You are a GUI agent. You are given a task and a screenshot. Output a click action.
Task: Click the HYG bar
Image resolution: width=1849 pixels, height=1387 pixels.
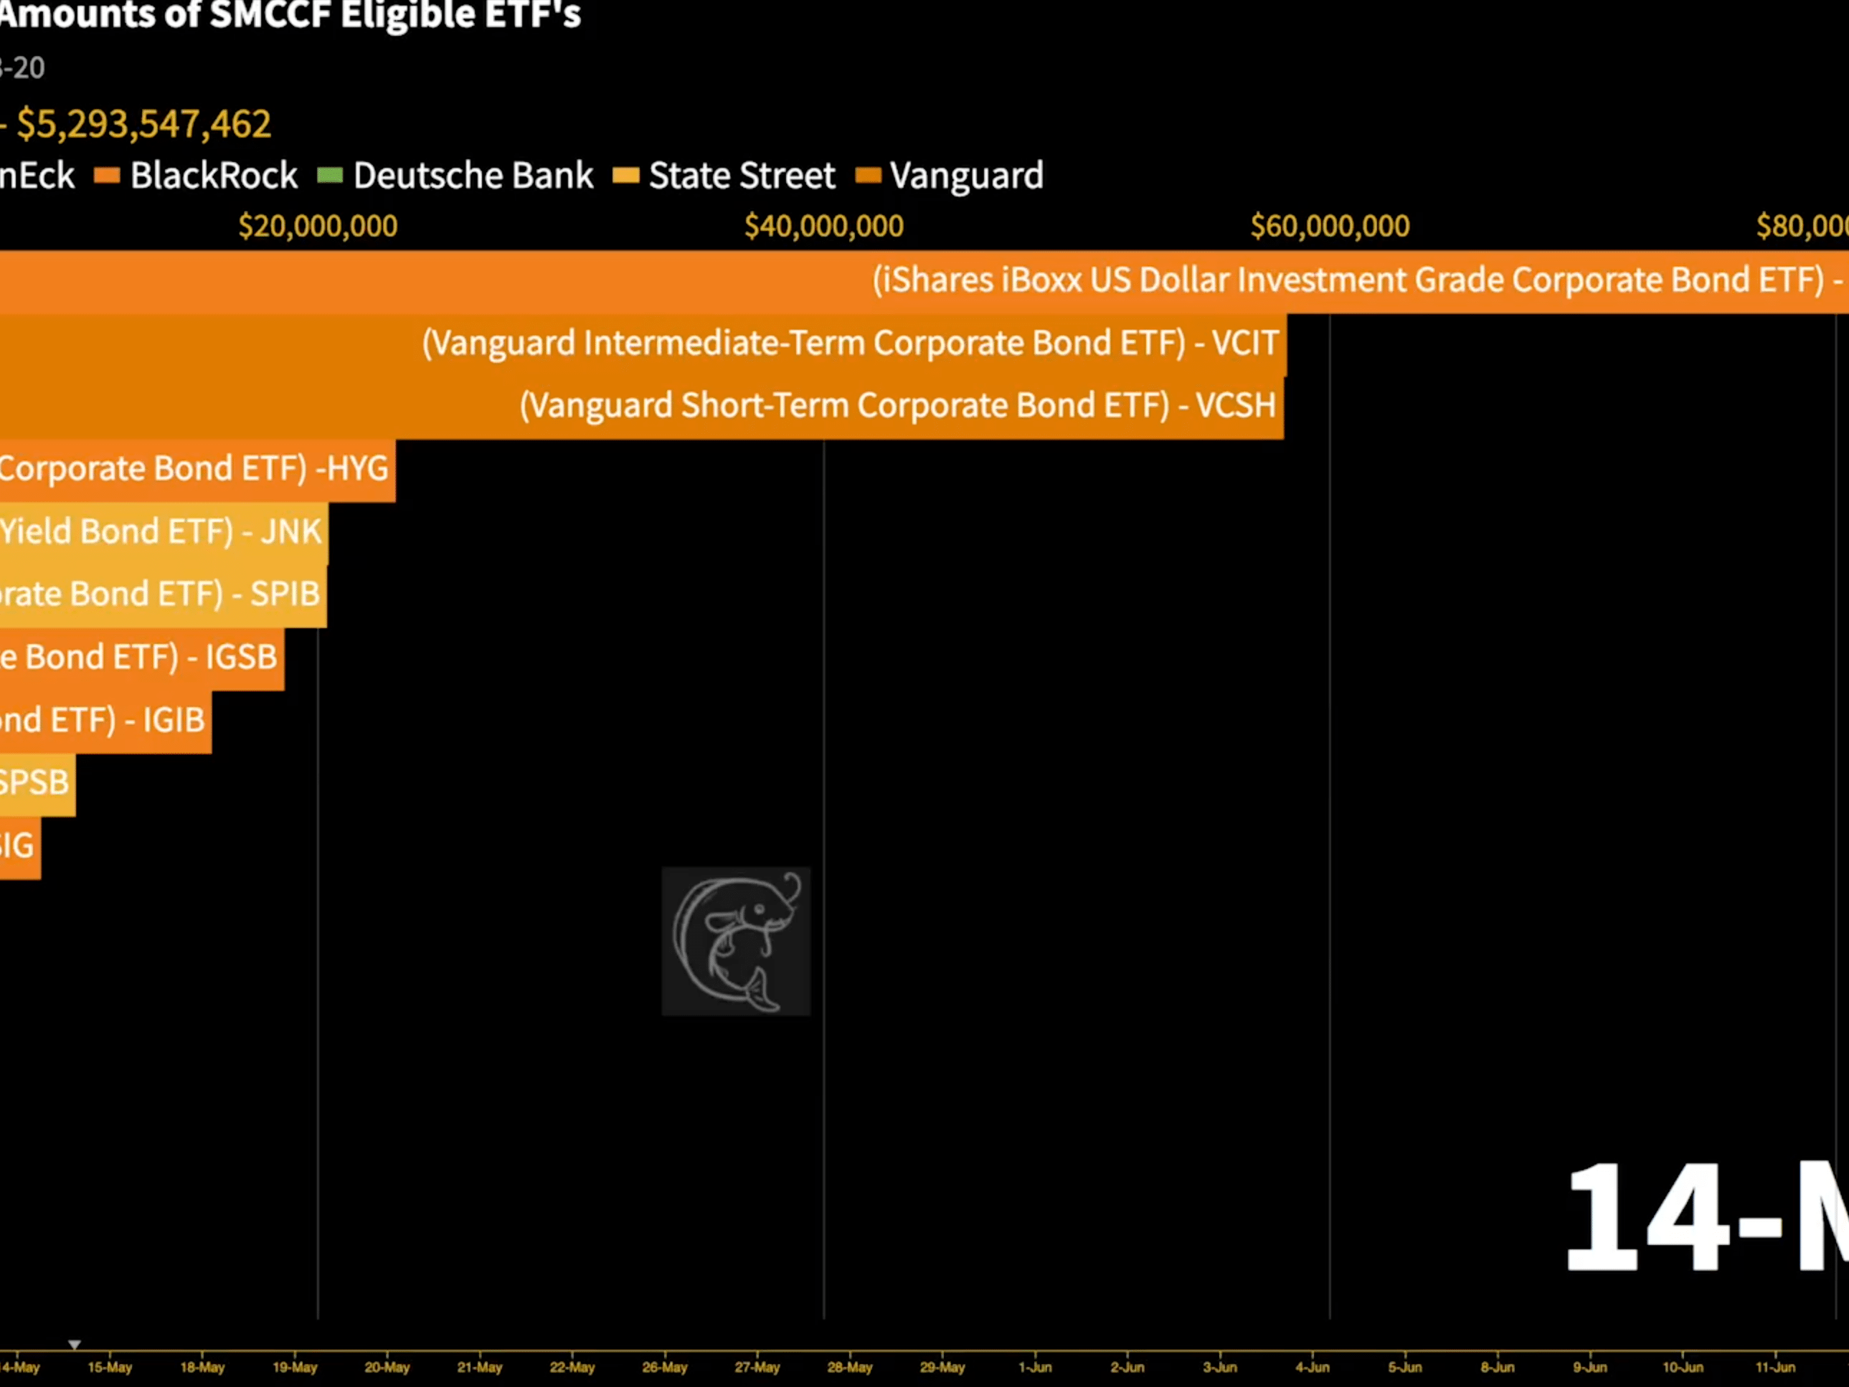198,470
